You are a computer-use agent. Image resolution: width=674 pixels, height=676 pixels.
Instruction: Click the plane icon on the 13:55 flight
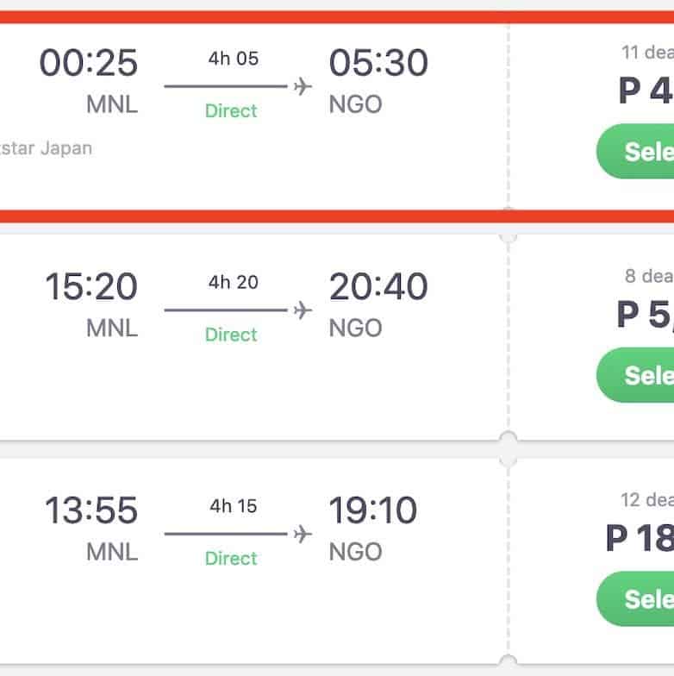click(x=303, y=534)
